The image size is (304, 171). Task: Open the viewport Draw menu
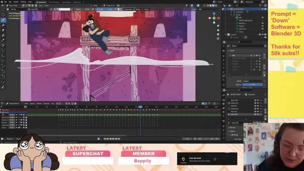tap(46, 6)
